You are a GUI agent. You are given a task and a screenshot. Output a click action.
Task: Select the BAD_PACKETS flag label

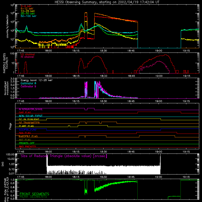(28, 146)
